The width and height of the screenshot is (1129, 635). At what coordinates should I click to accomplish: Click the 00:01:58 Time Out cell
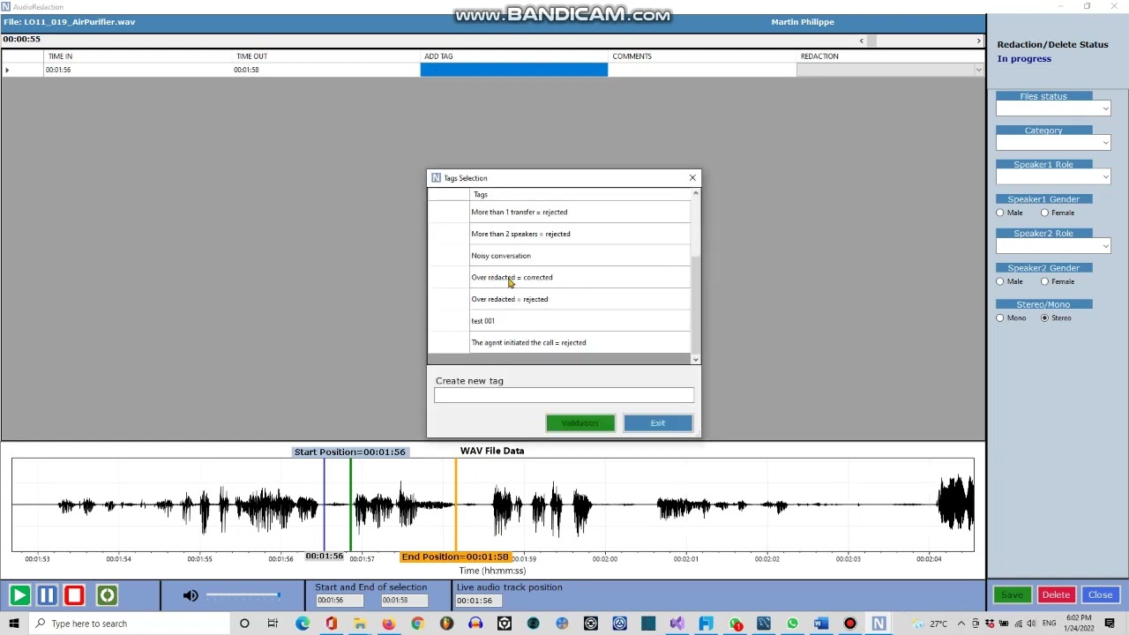(325, 70)
